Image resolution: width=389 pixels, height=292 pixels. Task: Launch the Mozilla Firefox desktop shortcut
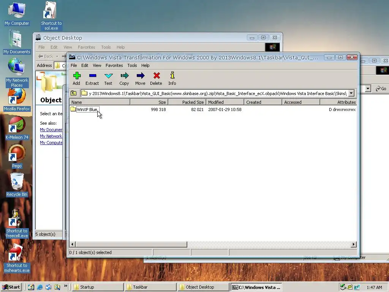17,100
